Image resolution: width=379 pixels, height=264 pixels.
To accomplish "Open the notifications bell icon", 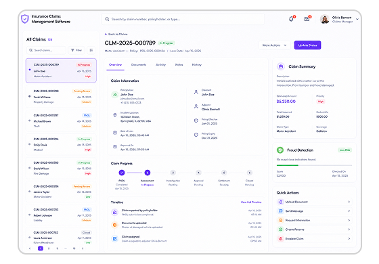I will 291,19.
